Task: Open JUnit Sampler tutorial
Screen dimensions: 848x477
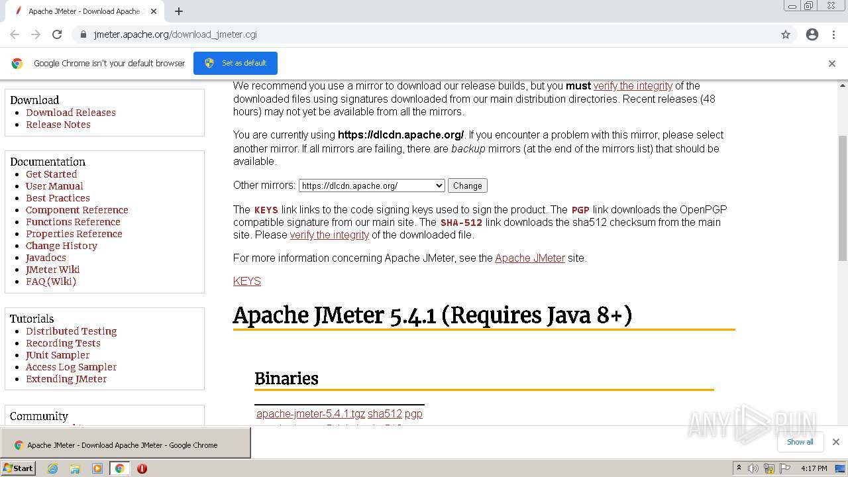Action: pos(58,355)
